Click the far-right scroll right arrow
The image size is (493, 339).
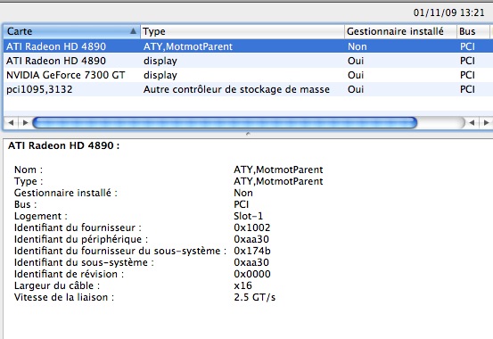coord(486,122)
